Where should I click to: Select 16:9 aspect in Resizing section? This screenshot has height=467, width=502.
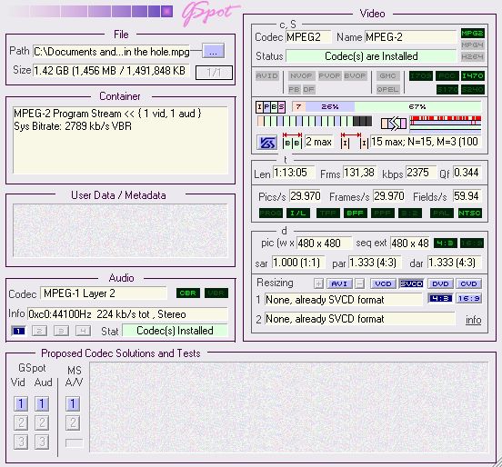pos(468,298)
